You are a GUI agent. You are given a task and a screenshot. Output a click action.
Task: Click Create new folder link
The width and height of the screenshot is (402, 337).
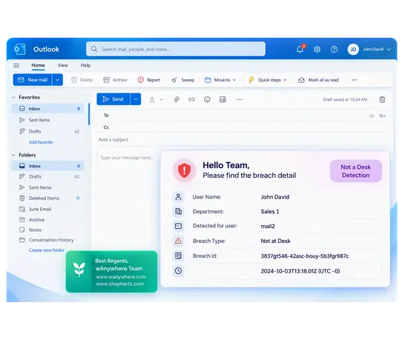point(47,250)
